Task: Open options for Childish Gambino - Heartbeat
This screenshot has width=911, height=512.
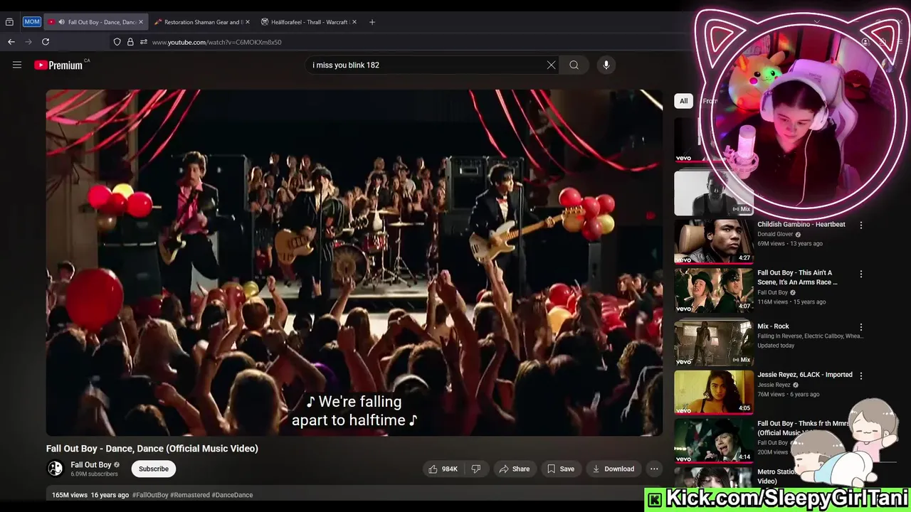Action: pyautogui.click(x=861, y=225)
